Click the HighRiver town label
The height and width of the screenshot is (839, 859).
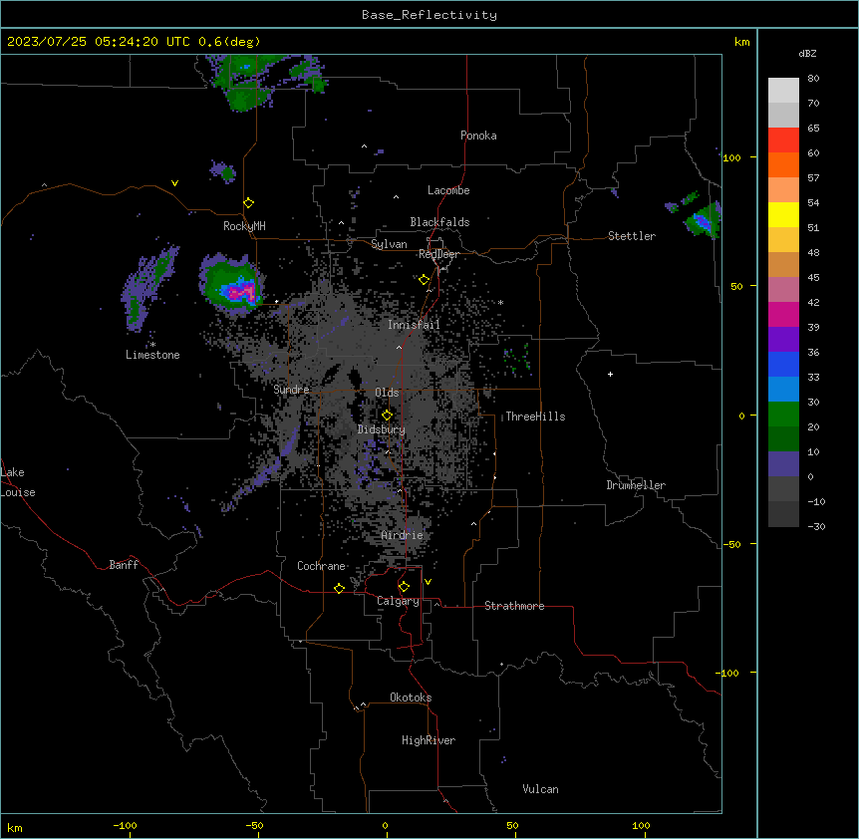pos(429,740)
